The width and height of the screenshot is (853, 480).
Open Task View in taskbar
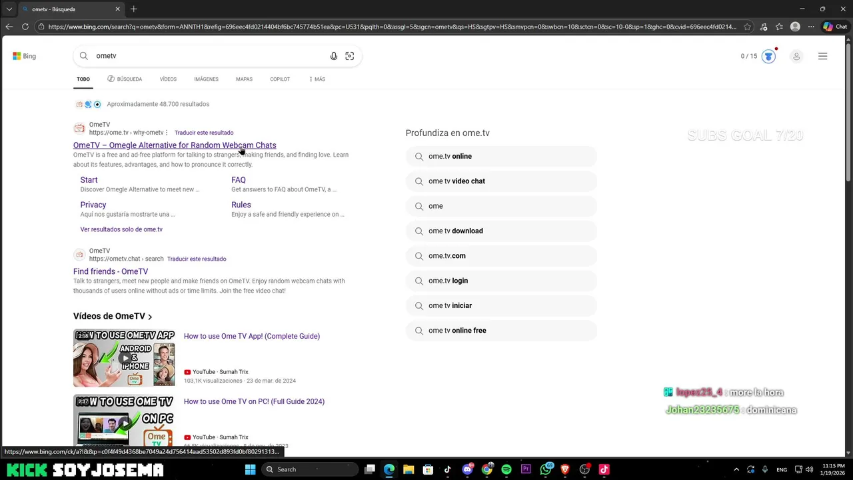(370, 469)
